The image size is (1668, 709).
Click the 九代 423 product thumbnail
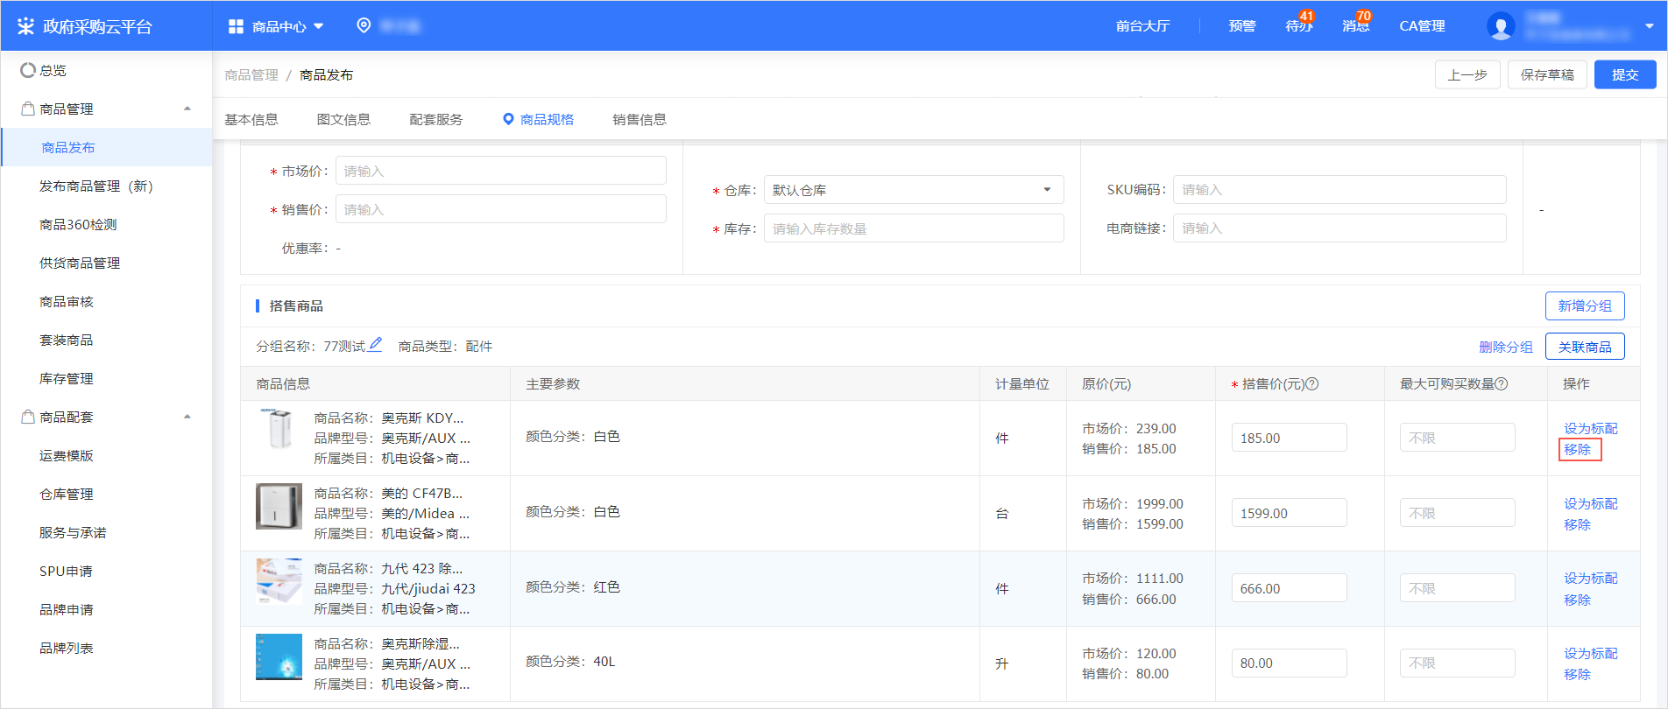(x=279, y=581)
